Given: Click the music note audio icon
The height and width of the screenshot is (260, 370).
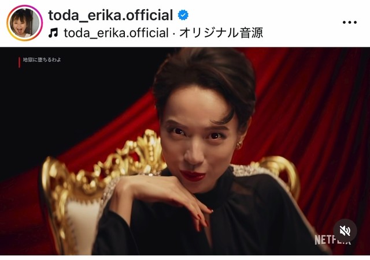Looking at the screenshot, I should click(53, 33).
